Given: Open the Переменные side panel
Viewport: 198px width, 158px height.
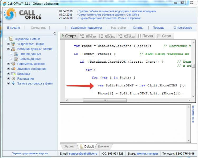Looking at the screenshot, I should point(193,114).
